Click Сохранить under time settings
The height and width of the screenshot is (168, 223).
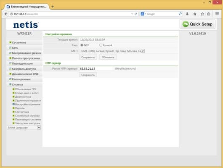[x=88, y=57]
